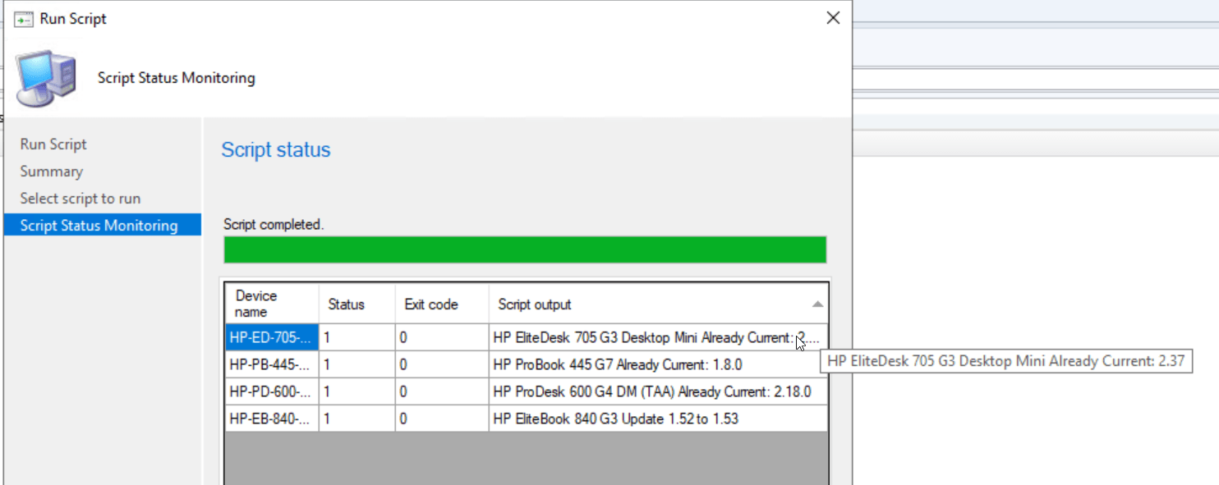Click the green script completion progress bar

click(525, 249)
